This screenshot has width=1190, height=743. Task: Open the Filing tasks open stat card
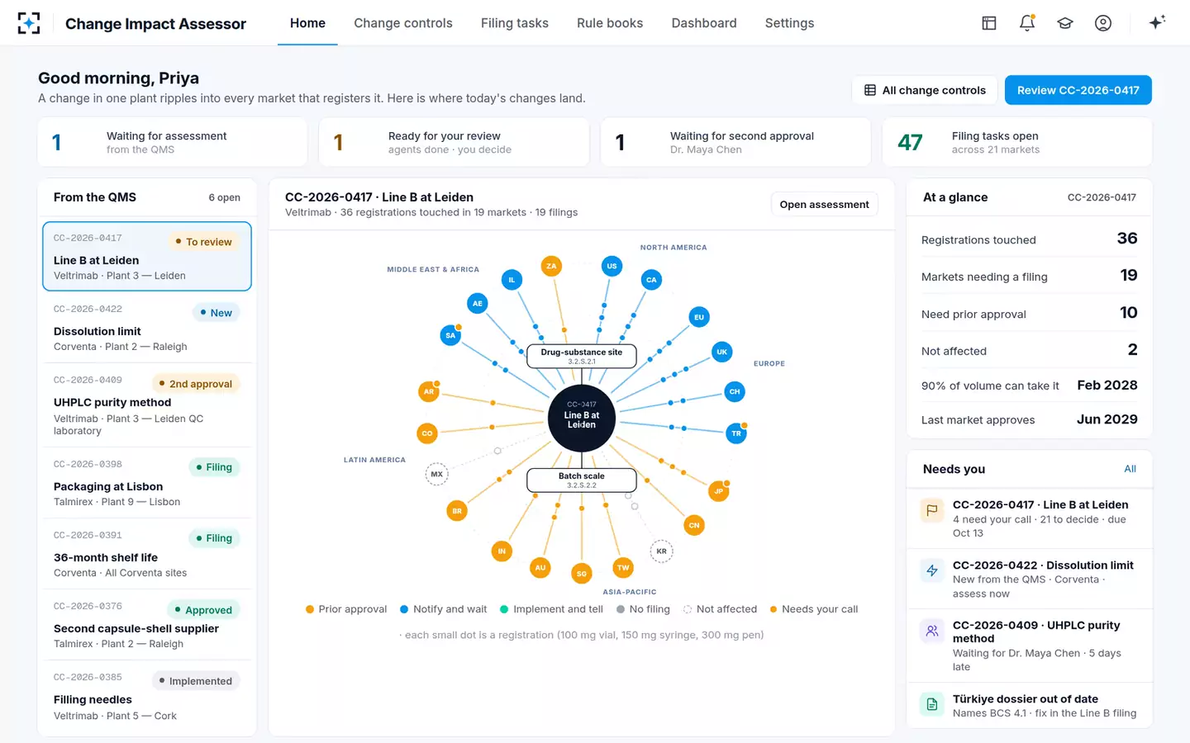[1017, 142]
